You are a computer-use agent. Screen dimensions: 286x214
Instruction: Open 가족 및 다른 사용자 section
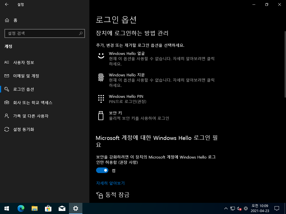(45, 116)
